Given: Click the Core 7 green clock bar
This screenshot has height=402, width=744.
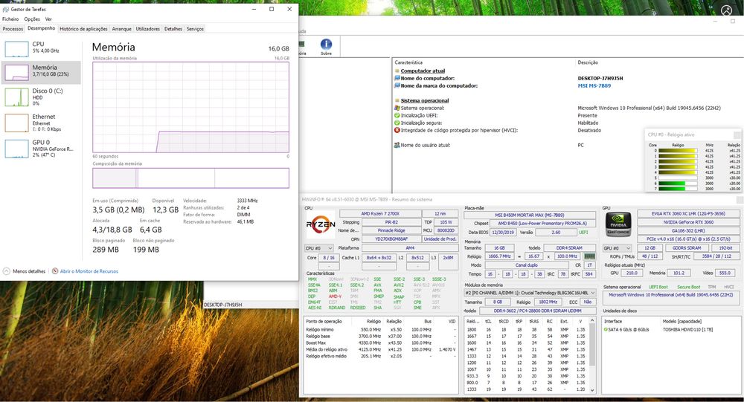Looking at the screenshot, I should (678, 188).
